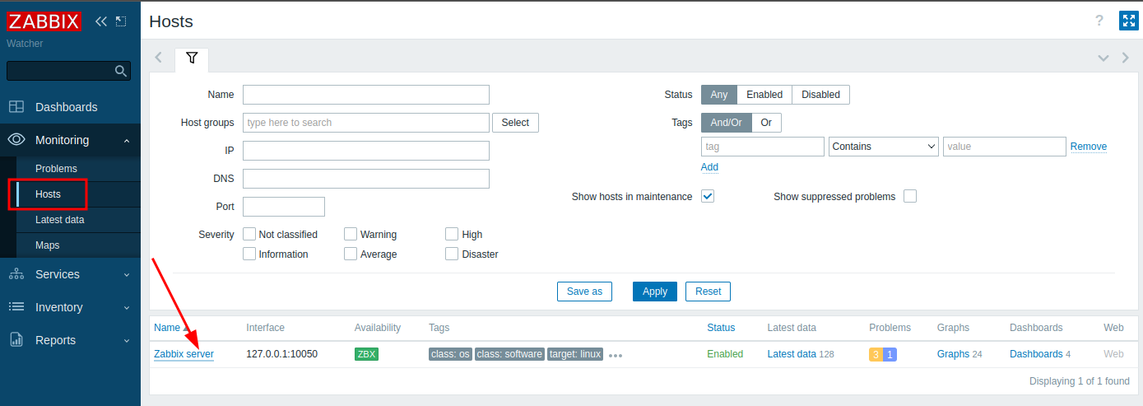Open the tag Contains operator dropdown

(x=884, y=147)
